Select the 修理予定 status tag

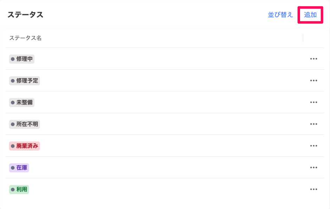24,81
